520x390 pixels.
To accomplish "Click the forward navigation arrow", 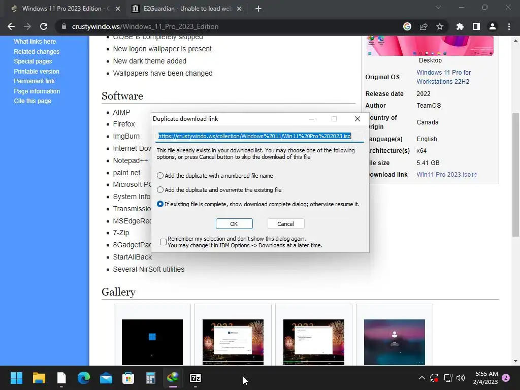I will 27,26.
